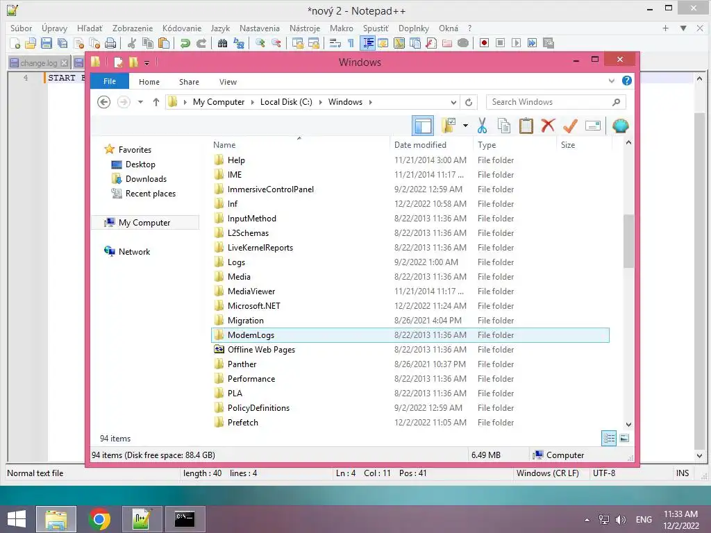Click the Explorer file list vertical scrollbar thumb
This screenshot has height=533, width=711.
pyautogui.click(x=628, y=241)
